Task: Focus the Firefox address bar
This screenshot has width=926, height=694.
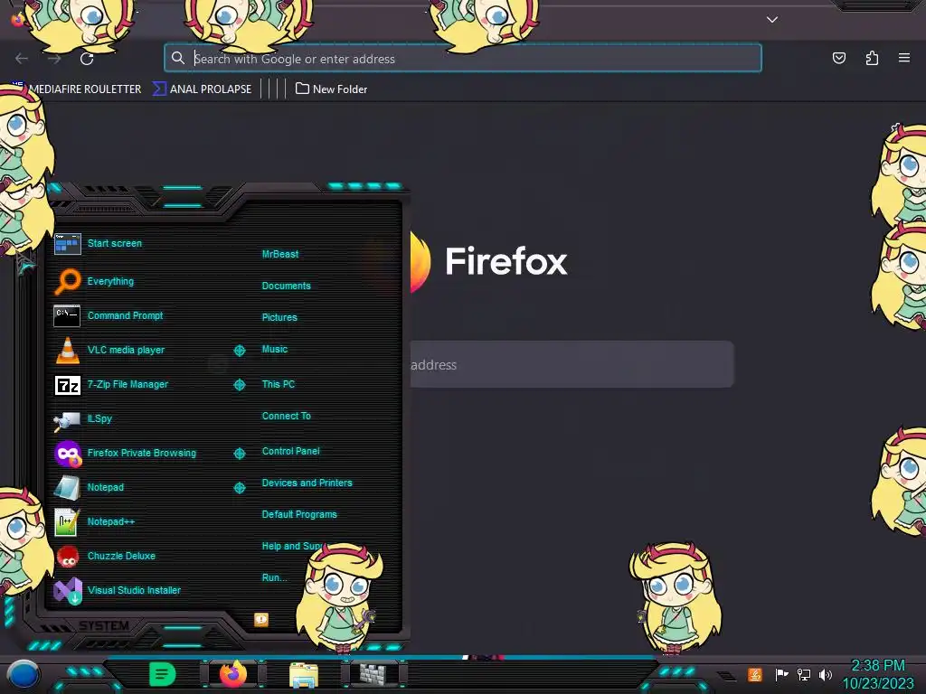Action: pos(463,58)
